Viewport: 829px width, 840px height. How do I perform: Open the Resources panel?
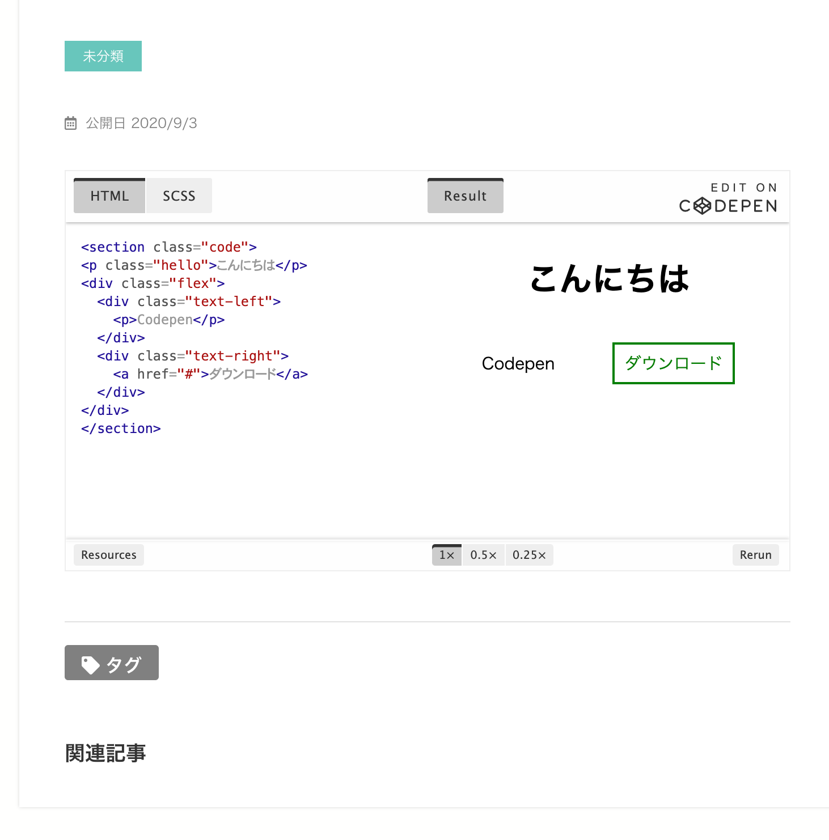[109, 555]
